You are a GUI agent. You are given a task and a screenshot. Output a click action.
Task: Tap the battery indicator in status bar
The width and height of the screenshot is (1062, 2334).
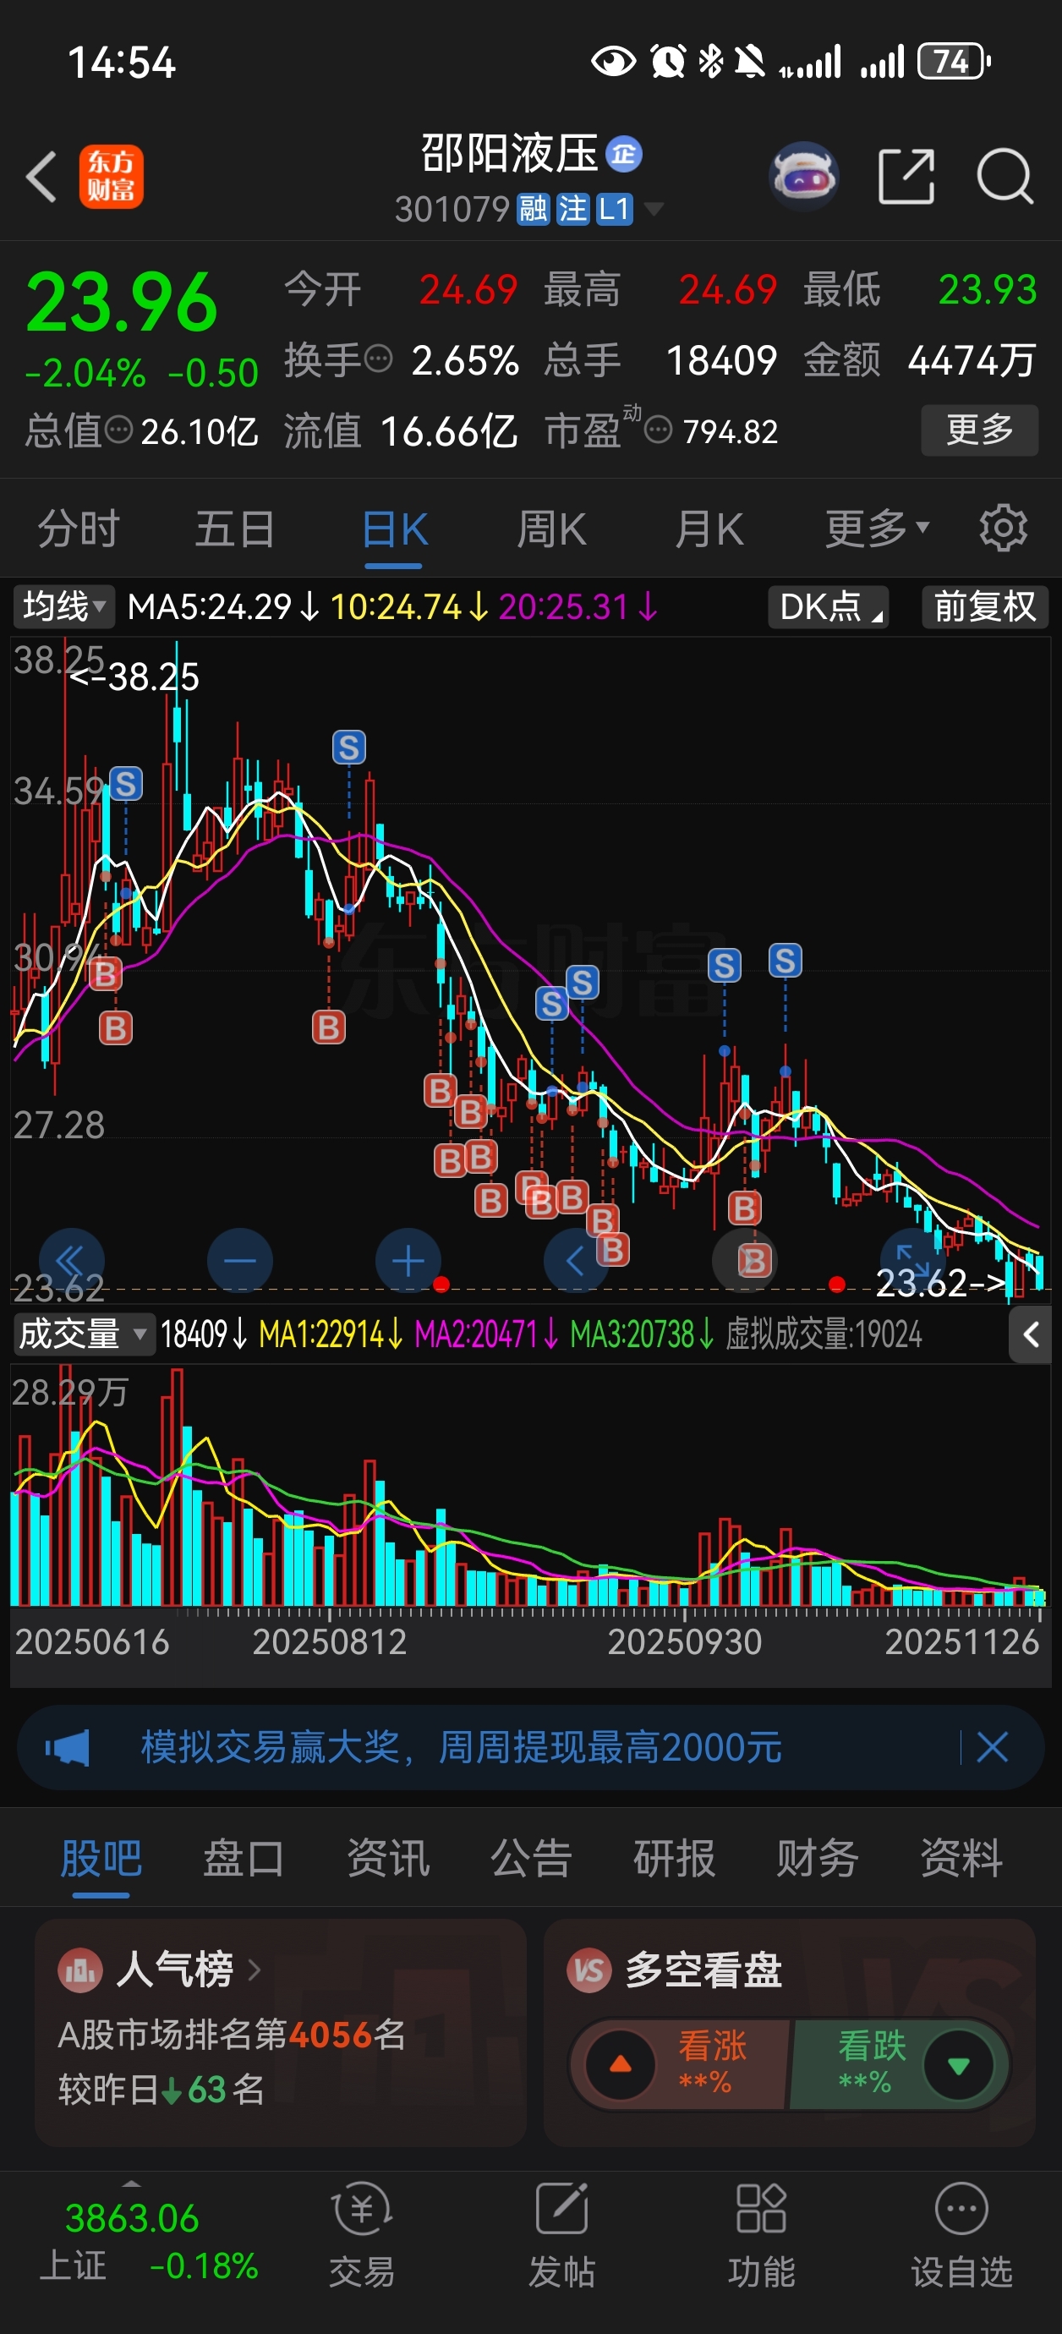[954, 62]
